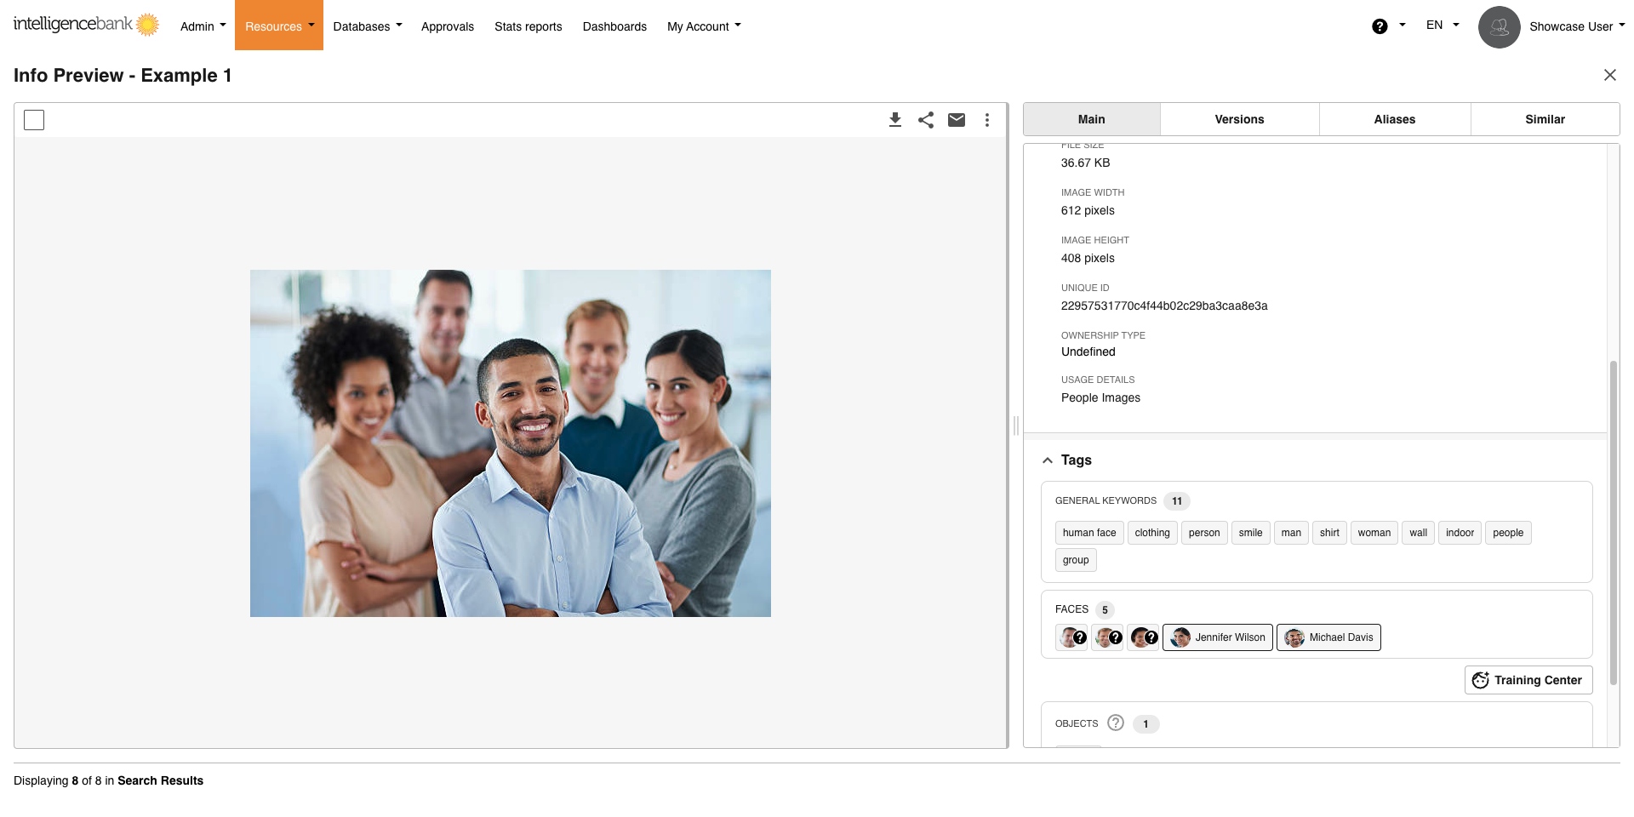Open the EN language dropdown
The image size is (1634, 817).
(1442, 26)
